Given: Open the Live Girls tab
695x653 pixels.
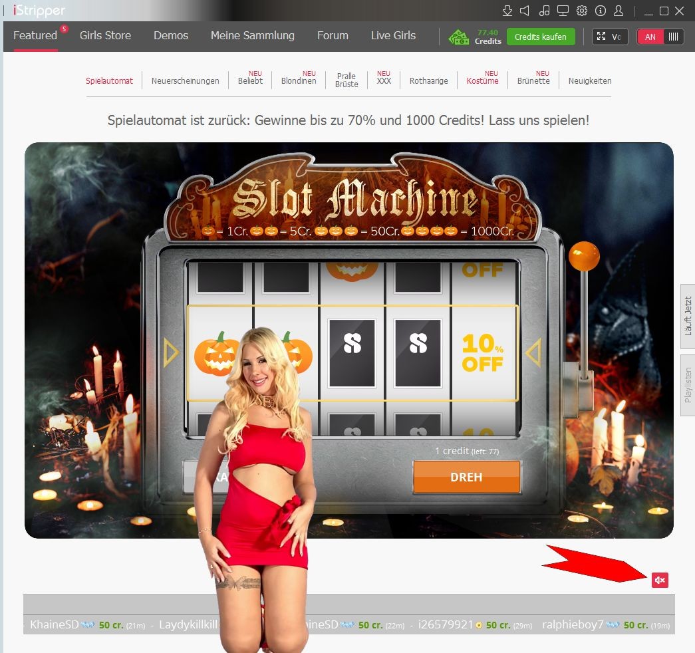Looking at the screenshot, I should tap(393, 35).
